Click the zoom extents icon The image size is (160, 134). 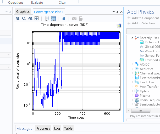point(37,19)
